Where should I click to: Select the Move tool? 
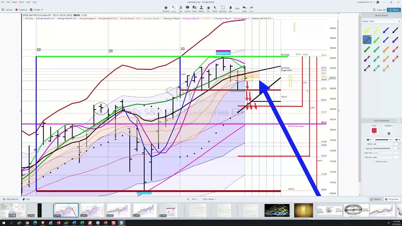tap(215, 8)
